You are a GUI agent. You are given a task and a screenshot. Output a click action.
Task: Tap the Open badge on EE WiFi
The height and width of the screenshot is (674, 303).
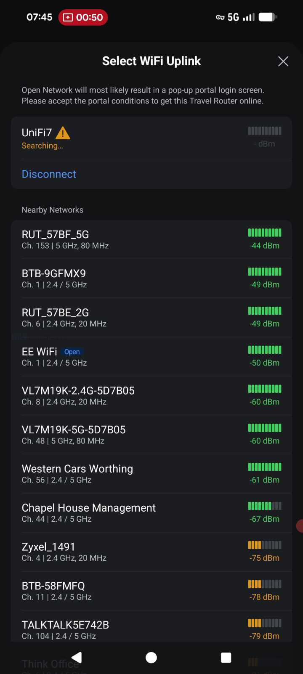(x=72, y=352)
